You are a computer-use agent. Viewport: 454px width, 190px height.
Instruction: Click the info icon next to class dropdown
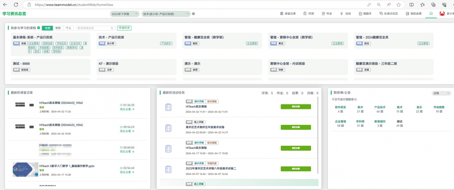click(x=193, y=14)
